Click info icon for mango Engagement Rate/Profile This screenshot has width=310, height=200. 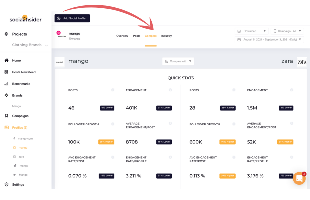tap(170, 157)
